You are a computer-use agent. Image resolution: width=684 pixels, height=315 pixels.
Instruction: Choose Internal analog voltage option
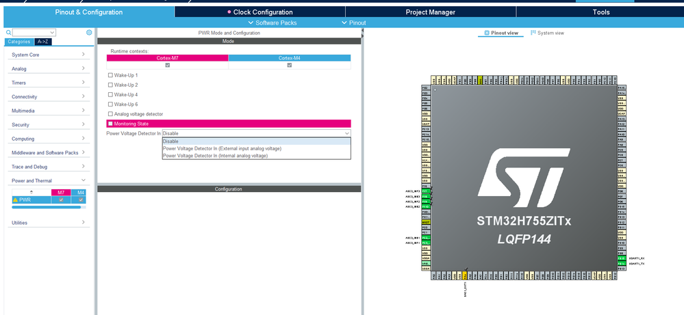click(256, 155)
